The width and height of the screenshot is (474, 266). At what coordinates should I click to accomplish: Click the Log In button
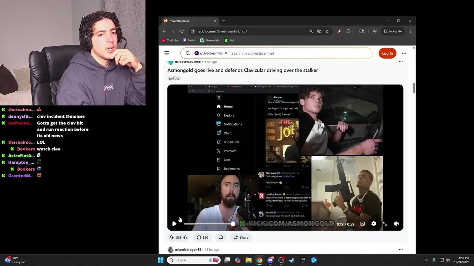[387, 53]
